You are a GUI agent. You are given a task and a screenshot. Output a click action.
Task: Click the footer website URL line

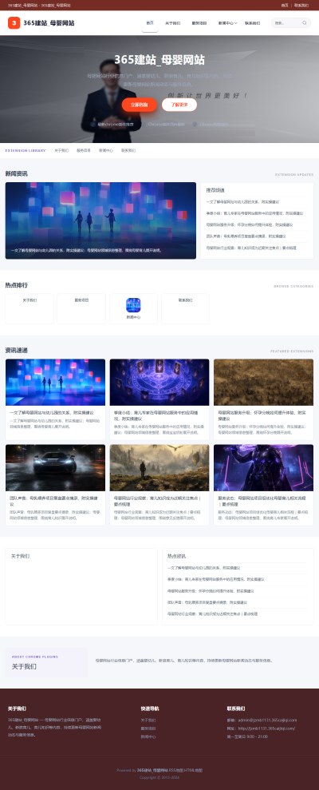coord(261,728)
